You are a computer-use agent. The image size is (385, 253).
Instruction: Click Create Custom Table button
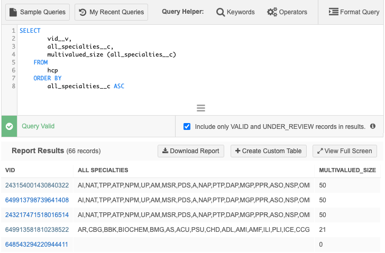(268, 151)
